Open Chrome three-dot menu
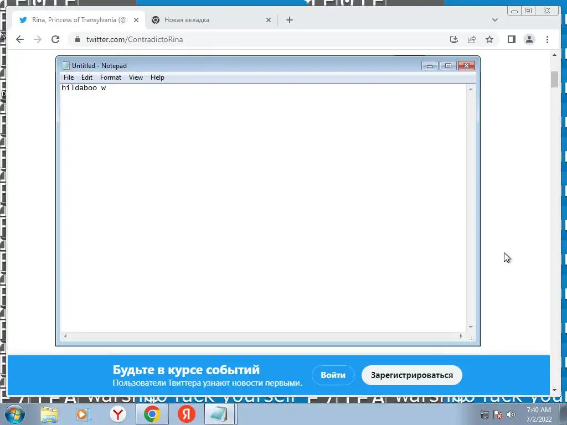The height and width of the screenshot is (425, 567). 547,39
